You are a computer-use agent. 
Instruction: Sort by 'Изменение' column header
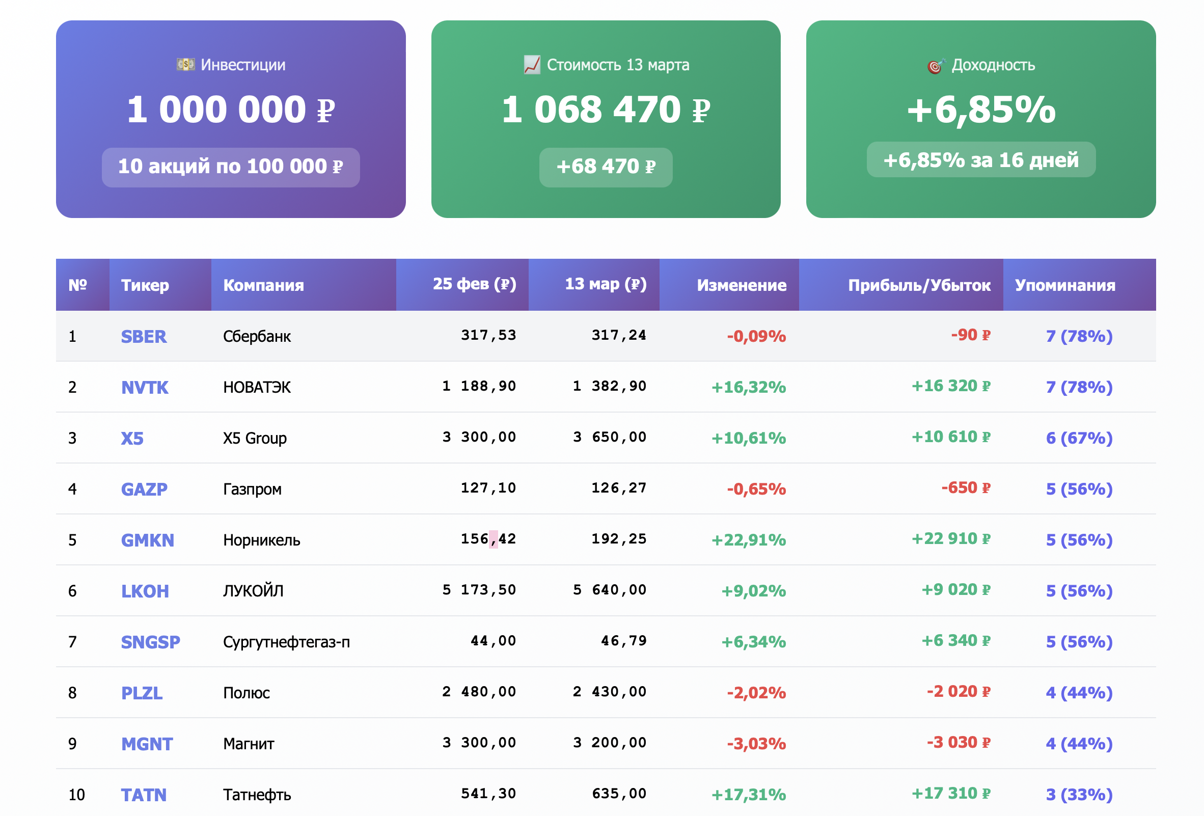741,285
